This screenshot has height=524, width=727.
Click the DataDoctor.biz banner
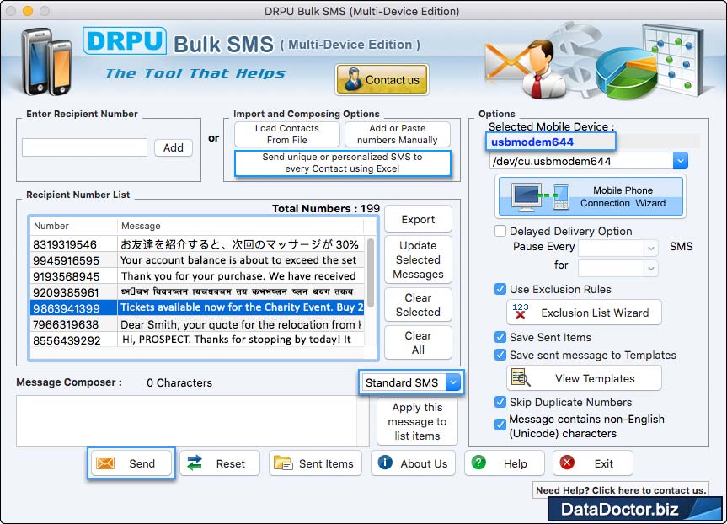pyautogui.click(x=634, y=509)
